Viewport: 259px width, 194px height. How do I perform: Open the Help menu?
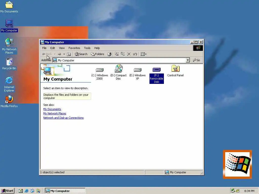[x=97, y=48]
